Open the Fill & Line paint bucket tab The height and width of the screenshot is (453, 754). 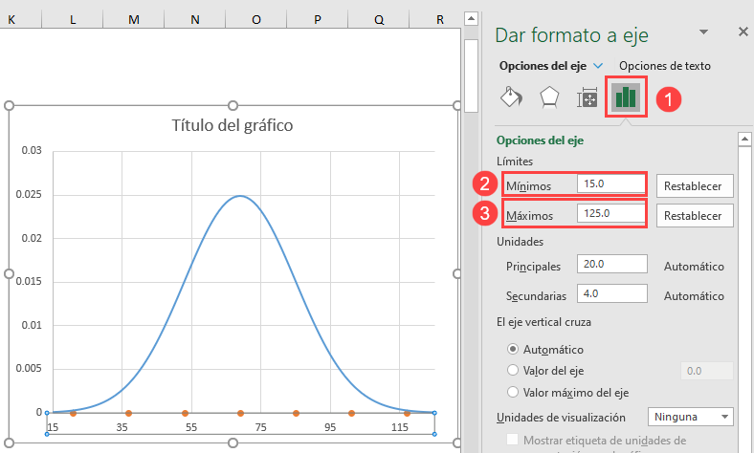tap(511, 97)
